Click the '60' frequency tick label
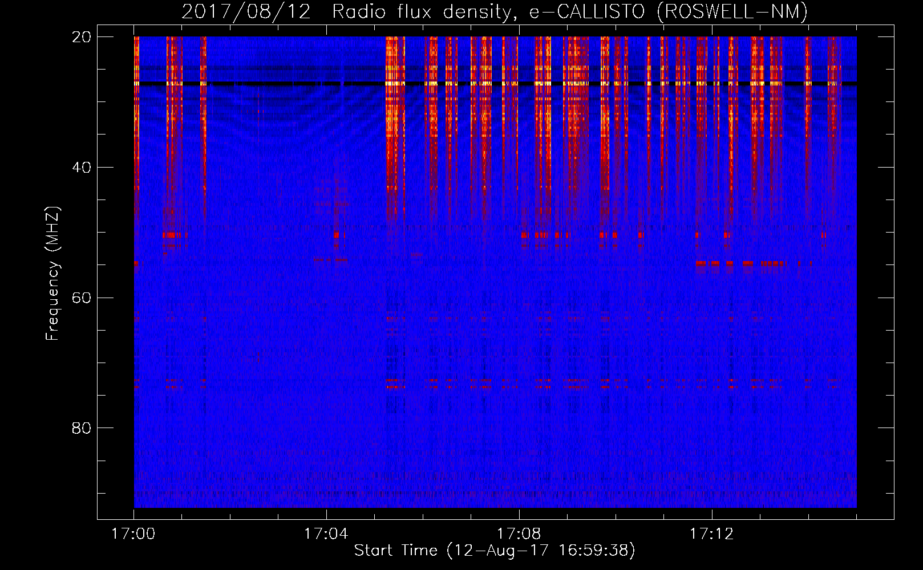Viewport: 923px width, 570px height. [82, 298]
